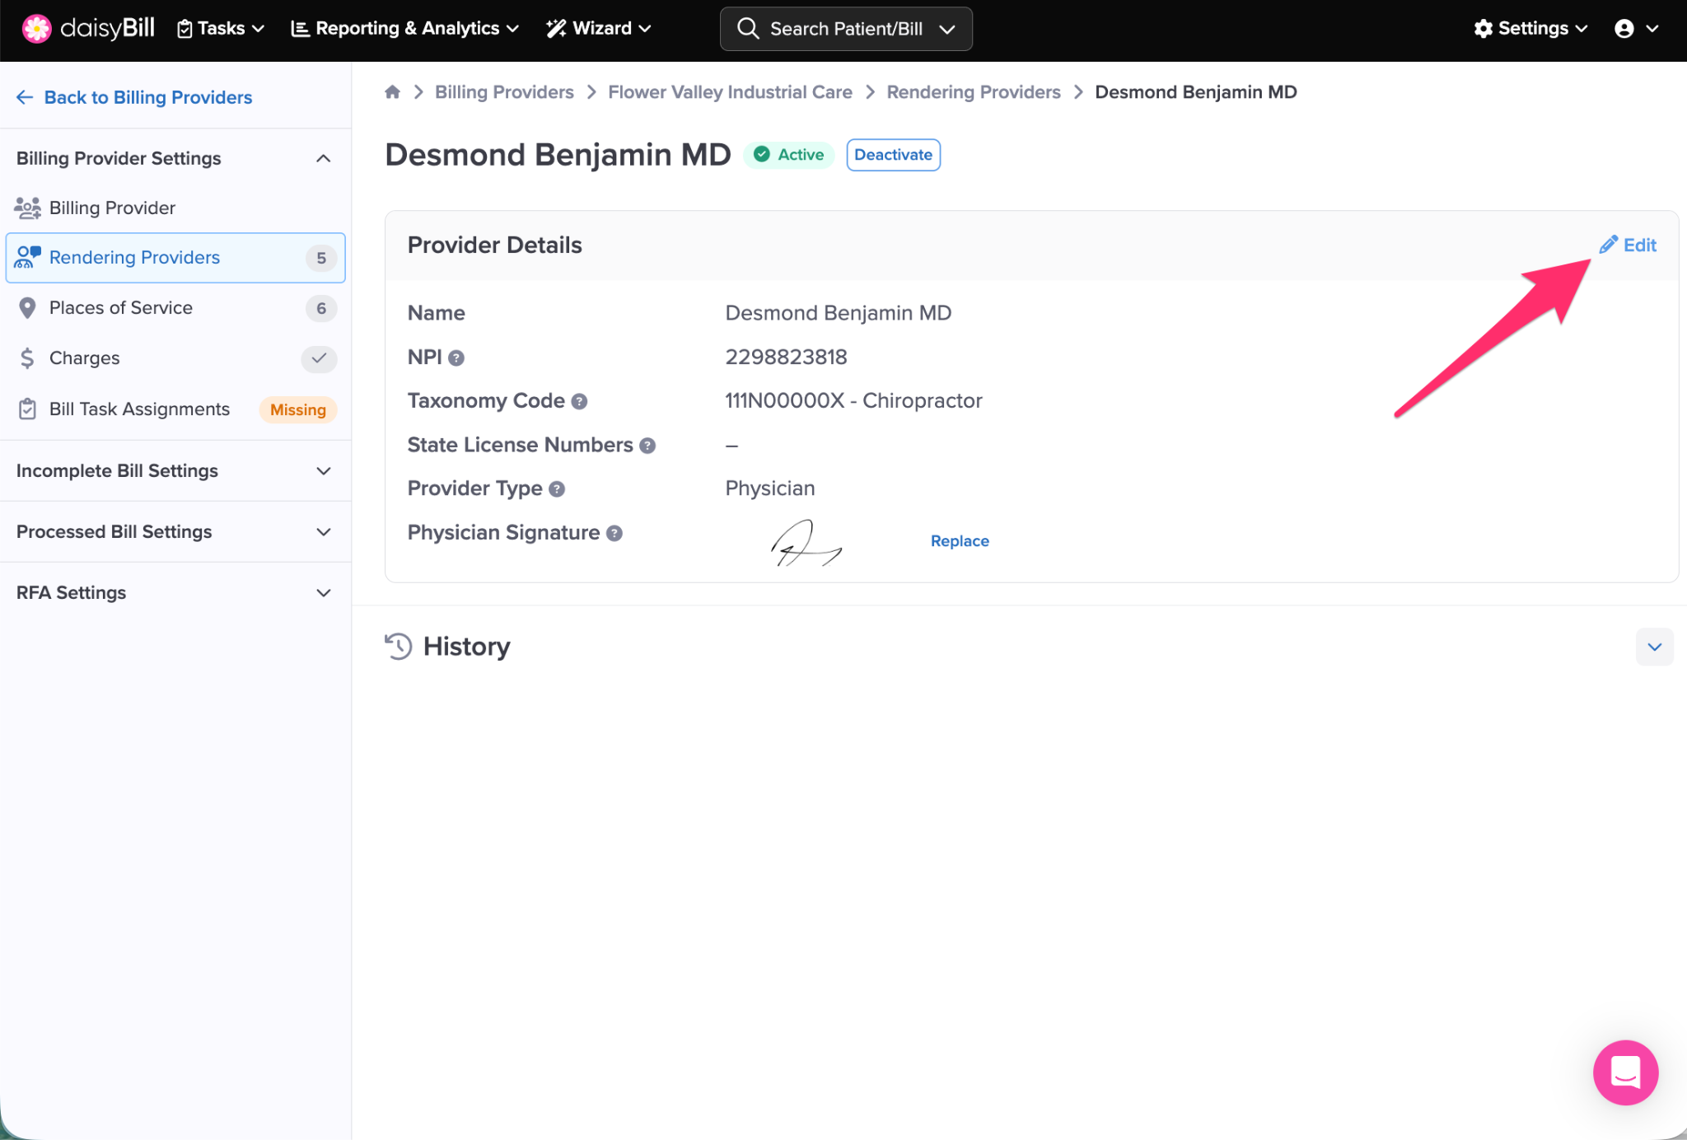
Task: Click the Provider Type help icon
Action: coord(557,489)
